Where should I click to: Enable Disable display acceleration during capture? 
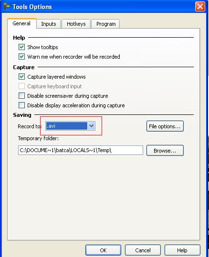click(x=21, y=105)
